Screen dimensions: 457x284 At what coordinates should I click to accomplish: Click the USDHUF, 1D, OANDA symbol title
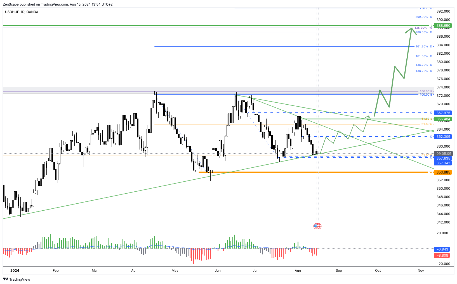click(22, 12)
